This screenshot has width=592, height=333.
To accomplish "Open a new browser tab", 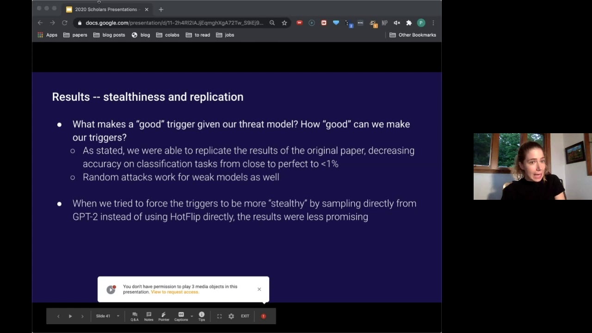I will 160,9.
